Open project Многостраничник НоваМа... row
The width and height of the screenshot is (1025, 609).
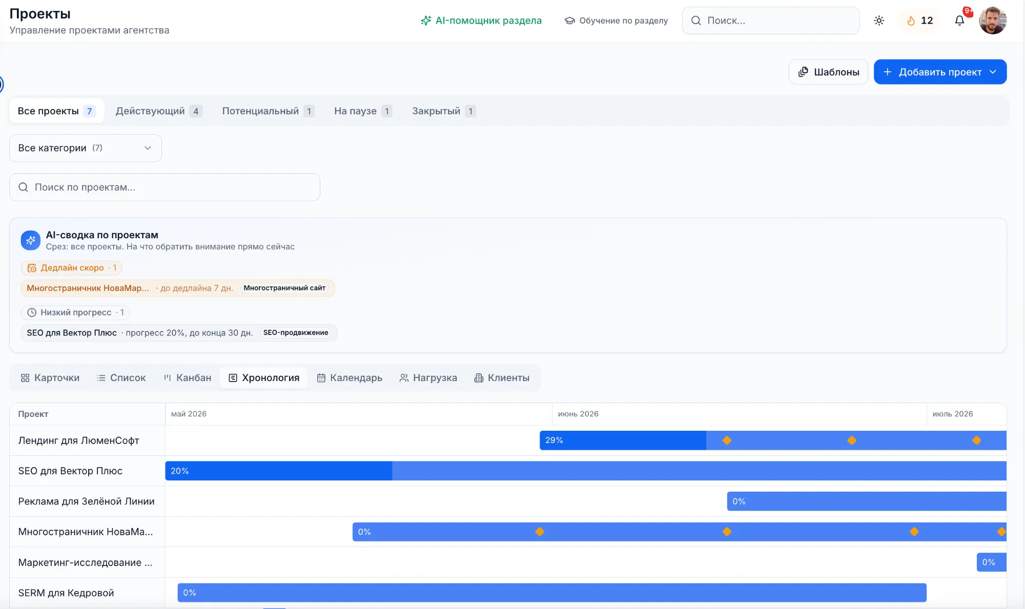pos(86,532)
